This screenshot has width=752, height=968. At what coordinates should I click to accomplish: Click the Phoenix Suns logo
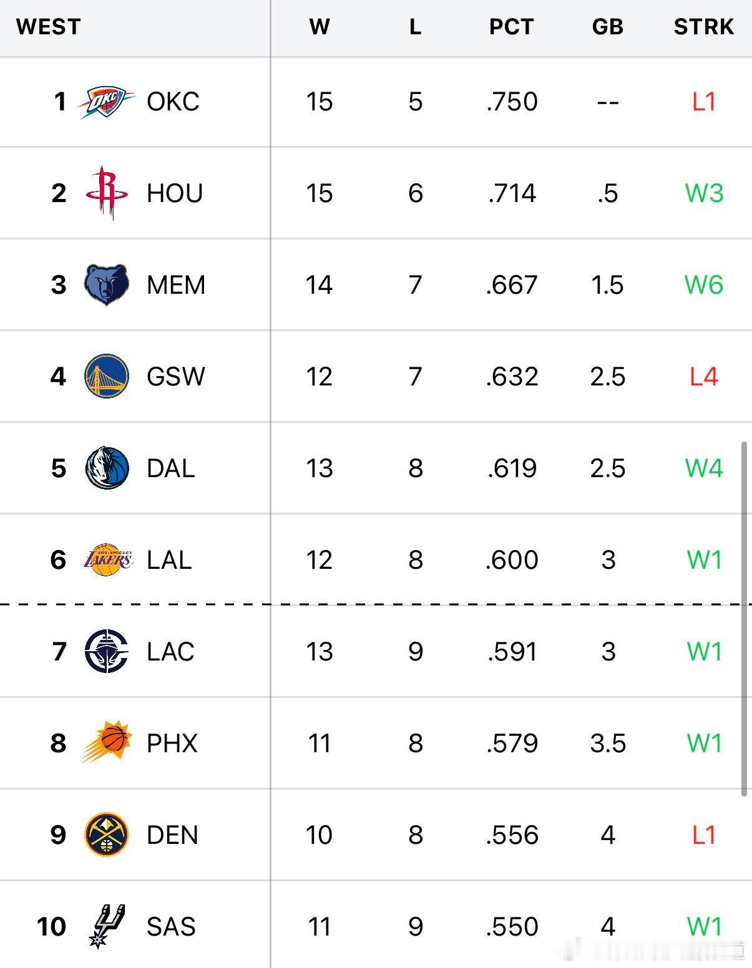(x=107, y=742)
